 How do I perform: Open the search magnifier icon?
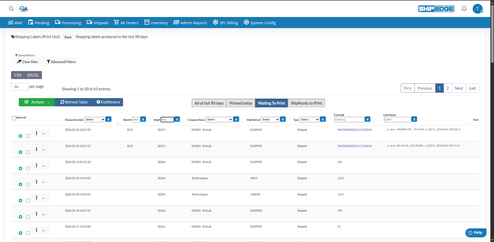(x=11, y=9)
